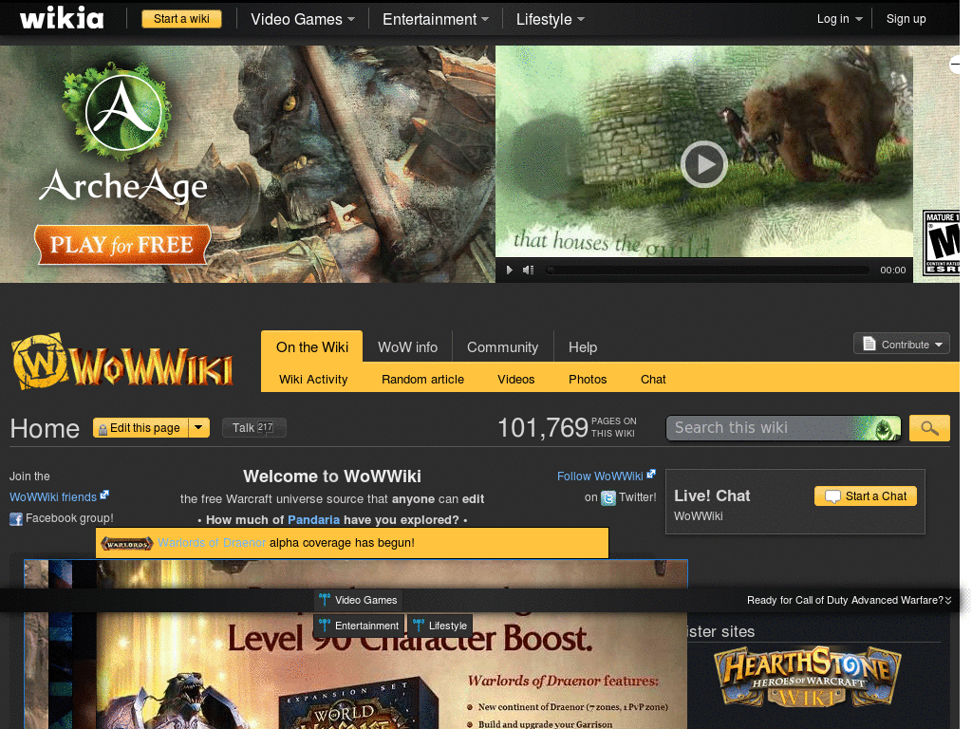Click the chat bubble icon in Start a Chat
Image resolution: width=972 pixels, height=729 pixels.
(832, 496)
